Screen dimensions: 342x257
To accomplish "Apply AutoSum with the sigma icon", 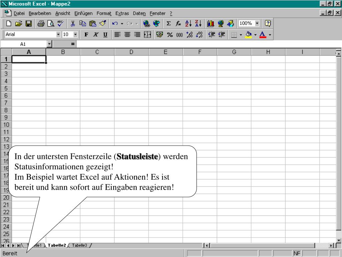I will pos(169,23).
